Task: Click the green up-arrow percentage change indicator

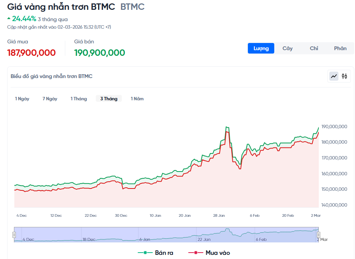Action: pos(22,18)
